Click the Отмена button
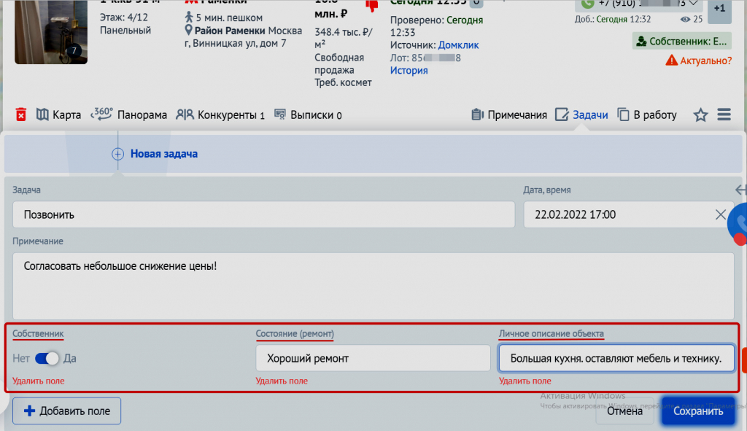The width and height of the screenshot is (747, 431). tap(626, 411)
